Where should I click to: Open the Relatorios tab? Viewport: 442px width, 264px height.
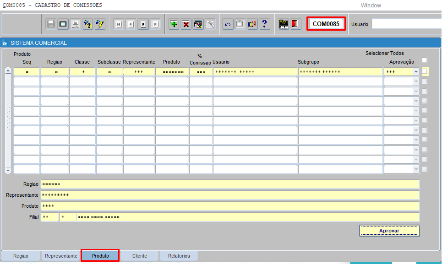coord(179,256)
